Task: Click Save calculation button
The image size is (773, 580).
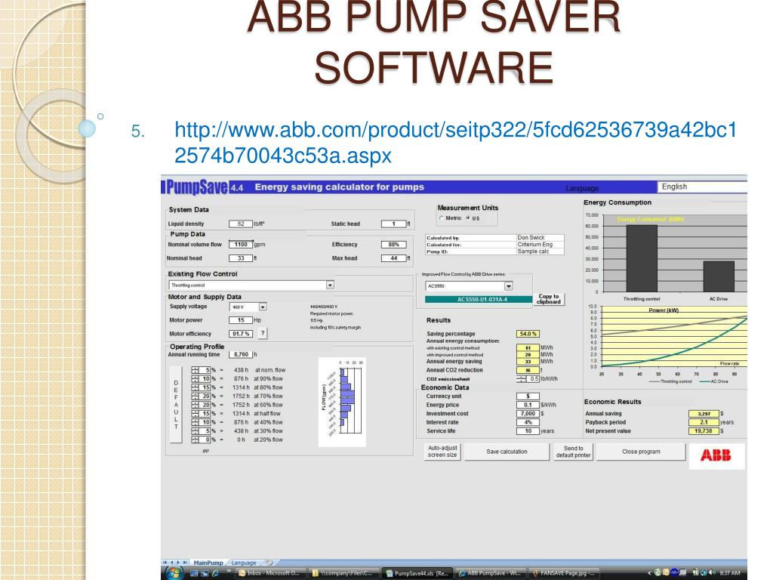Action: coord(507,452)
